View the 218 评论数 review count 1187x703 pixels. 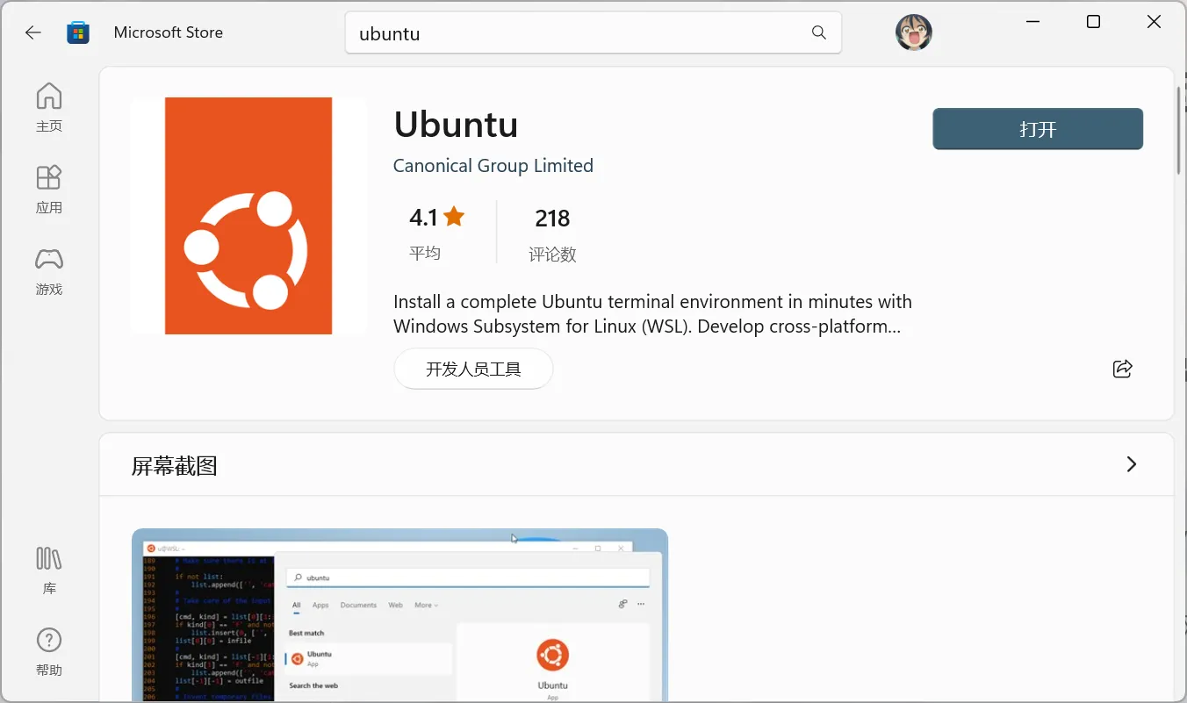(x=552, y=233)
